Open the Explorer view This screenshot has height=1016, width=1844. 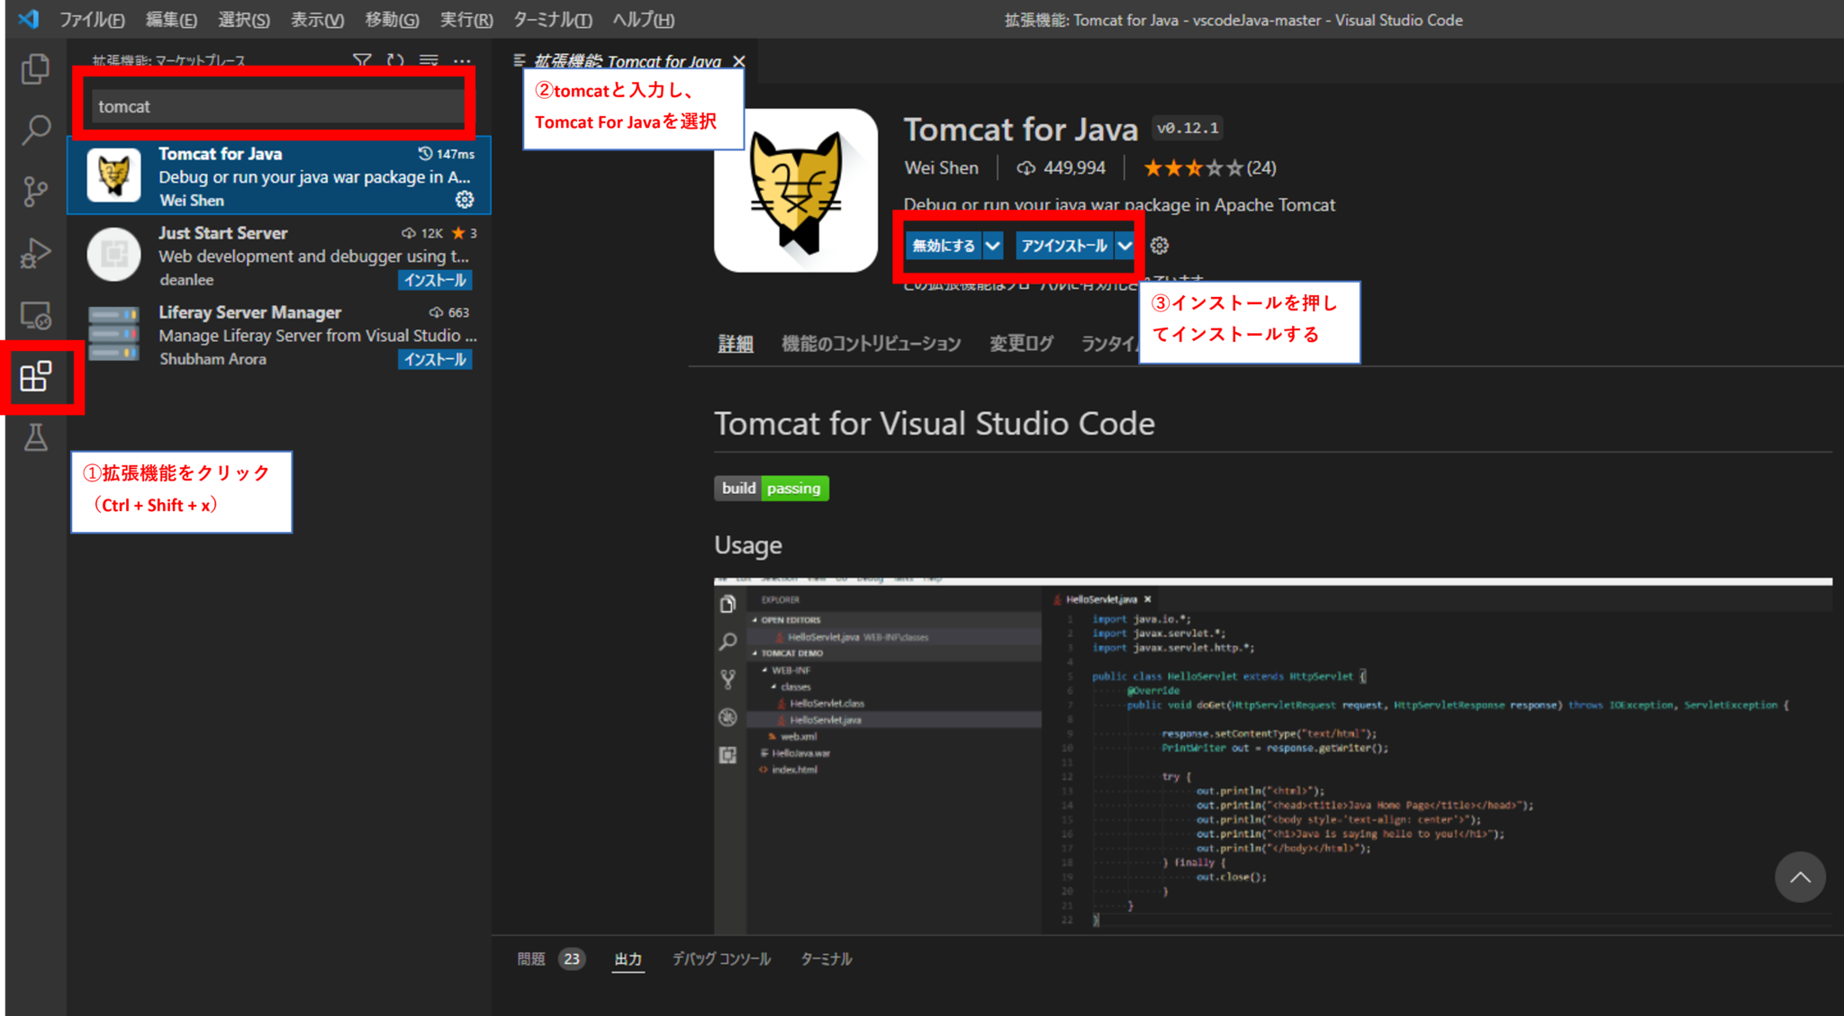pos(35,69)
